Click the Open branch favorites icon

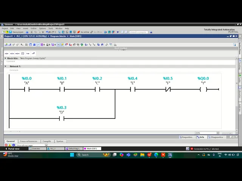click(x=28, y=54)
